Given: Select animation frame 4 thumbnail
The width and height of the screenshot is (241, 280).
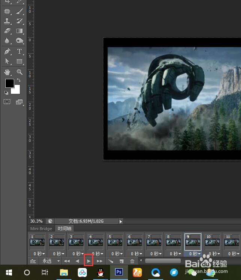Looking at the screenshot, I should click(95, 242).
